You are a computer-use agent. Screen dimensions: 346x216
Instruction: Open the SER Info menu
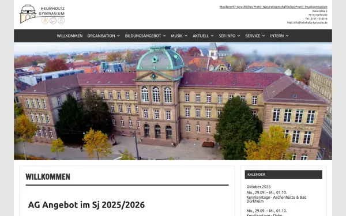pyautogui.click(x=227, y=36)
